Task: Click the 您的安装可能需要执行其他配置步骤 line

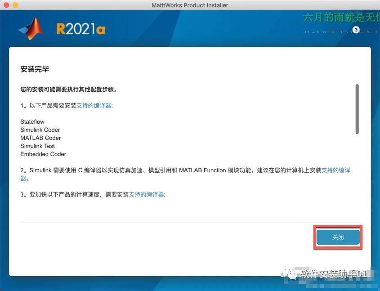Action: click(x=69, y=90)
